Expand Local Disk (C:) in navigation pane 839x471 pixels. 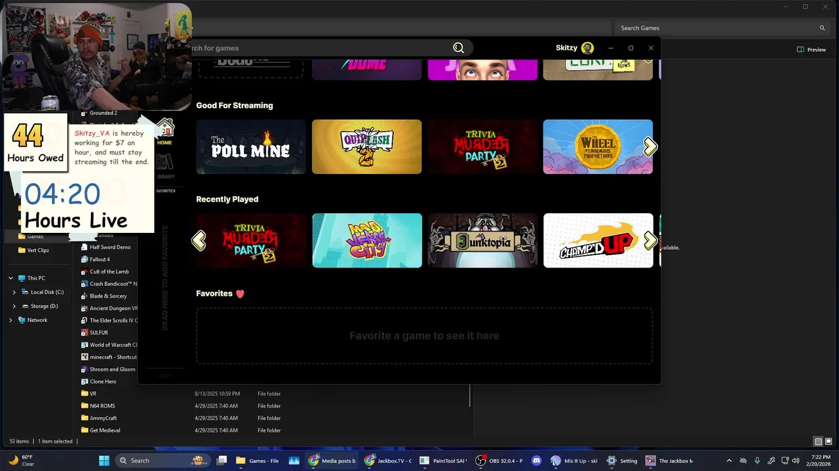(14, 292)
